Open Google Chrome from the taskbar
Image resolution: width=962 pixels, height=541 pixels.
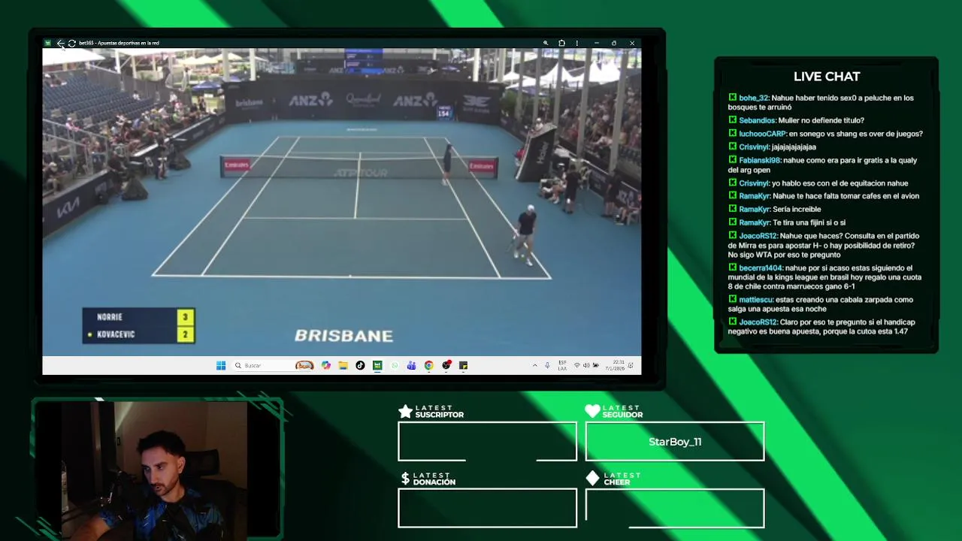tap(429, 365)
